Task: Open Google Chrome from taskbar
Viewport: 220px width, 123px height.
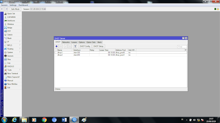Action: [44, 120]
